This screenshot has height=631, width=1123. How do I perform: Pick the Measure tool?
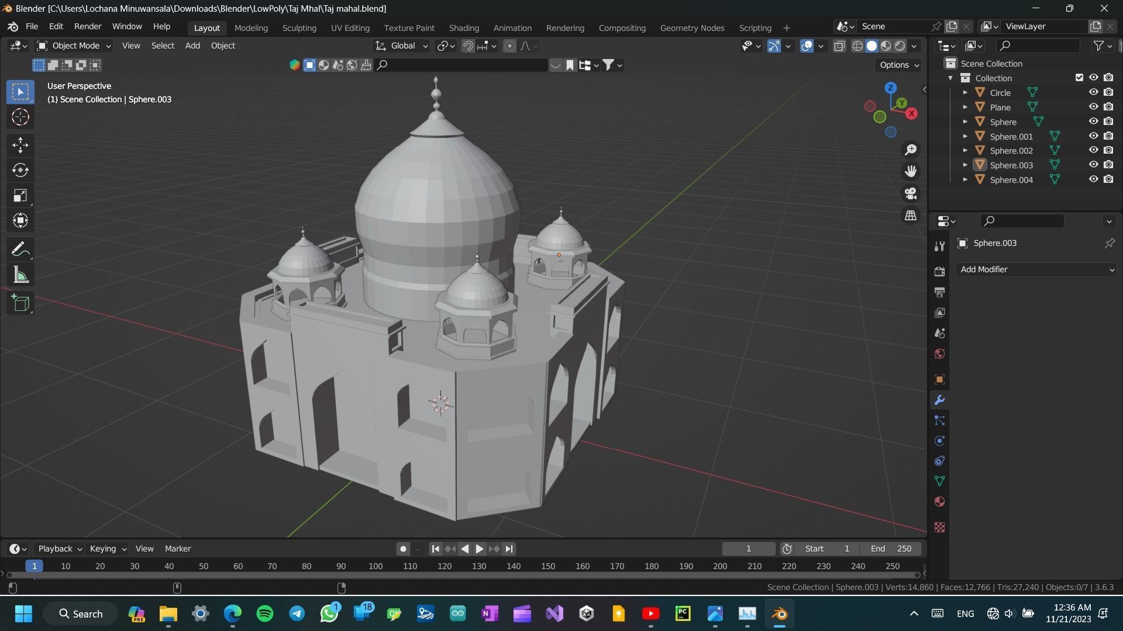[20, 275]
